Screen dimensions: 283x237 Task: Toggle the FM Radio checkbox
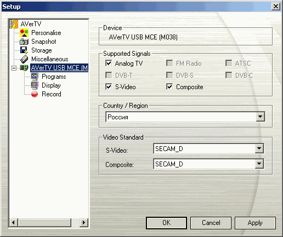click(x=169, y=63)
